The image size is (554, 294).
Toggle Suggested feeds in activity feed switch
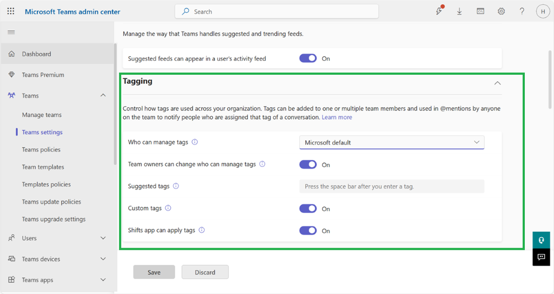(x=308, y=58)
